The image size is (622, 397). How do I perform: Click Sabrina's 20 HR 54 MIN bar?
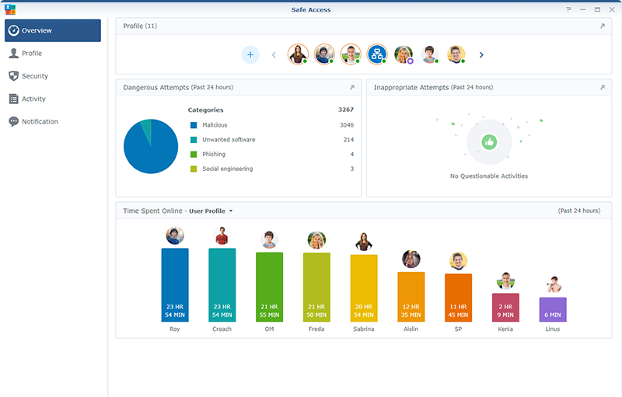coord(364,288)
